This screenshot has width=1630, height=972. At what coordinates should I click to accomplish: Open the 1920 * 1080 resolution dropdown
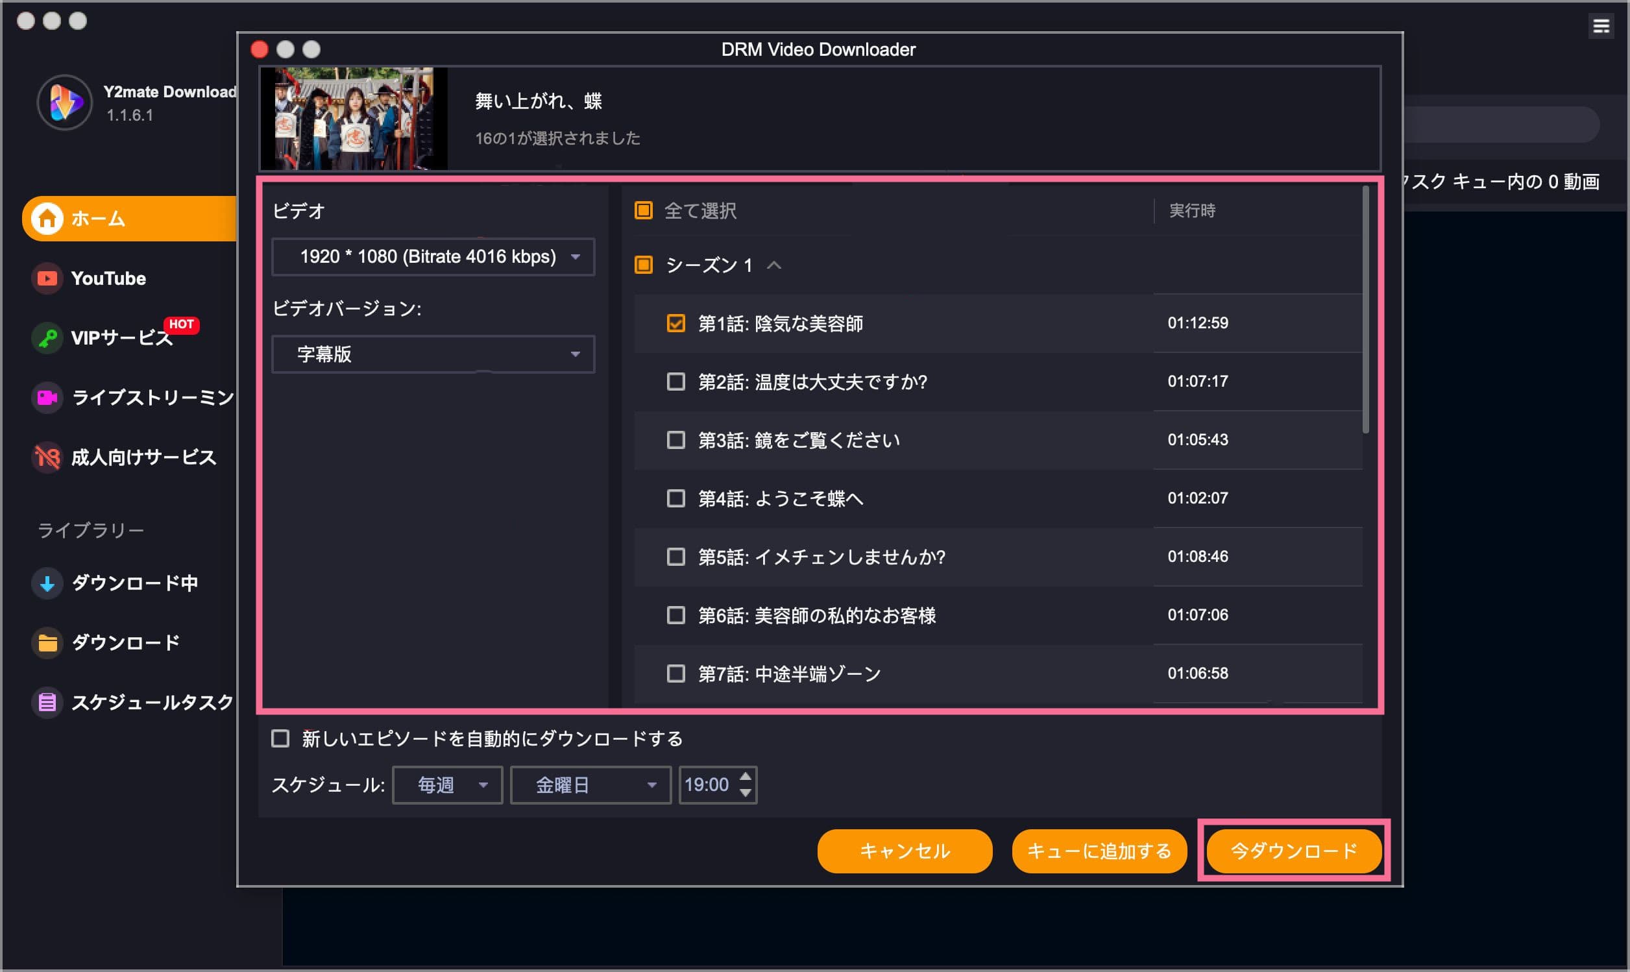433,257
